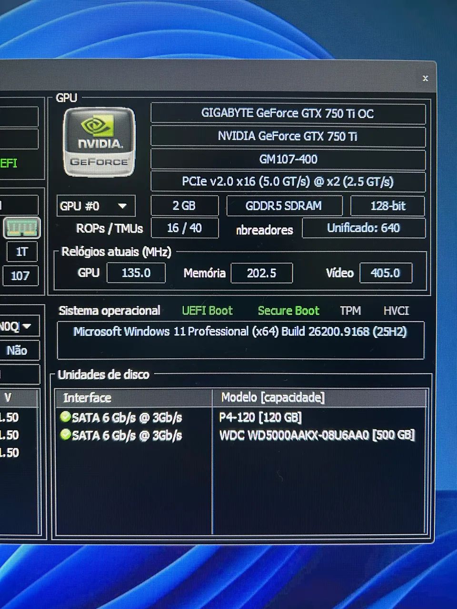Click the UEFI Boot indicator
Image resolution: width=457 pixels, height=609 pixels.
coord(207,311)
